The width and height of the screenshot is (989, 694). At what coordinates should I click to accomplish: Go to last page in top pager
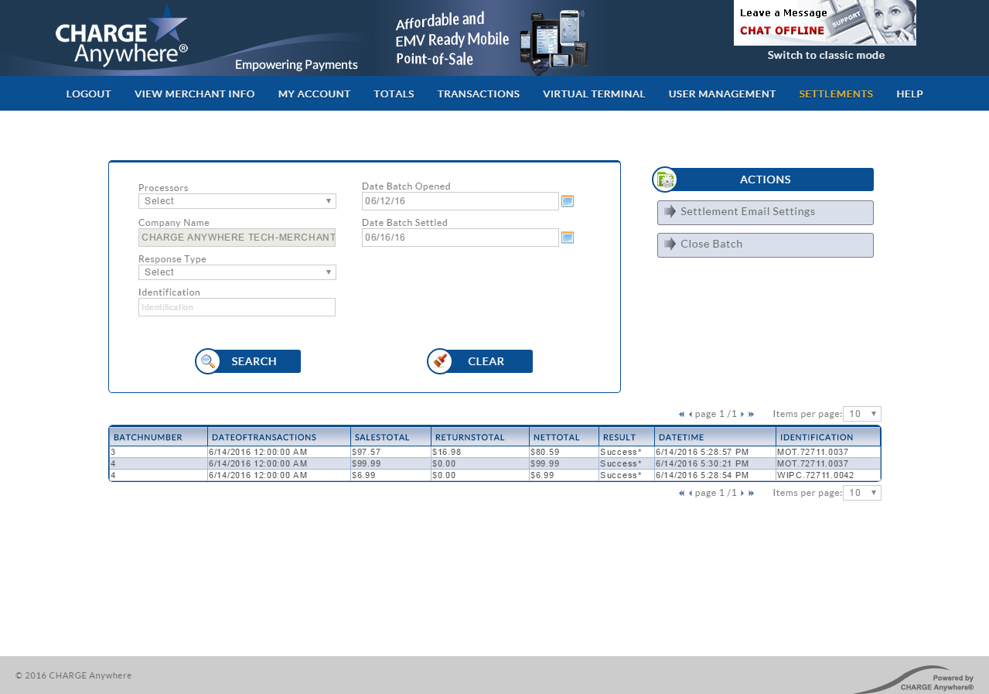[x=751, y=414]
